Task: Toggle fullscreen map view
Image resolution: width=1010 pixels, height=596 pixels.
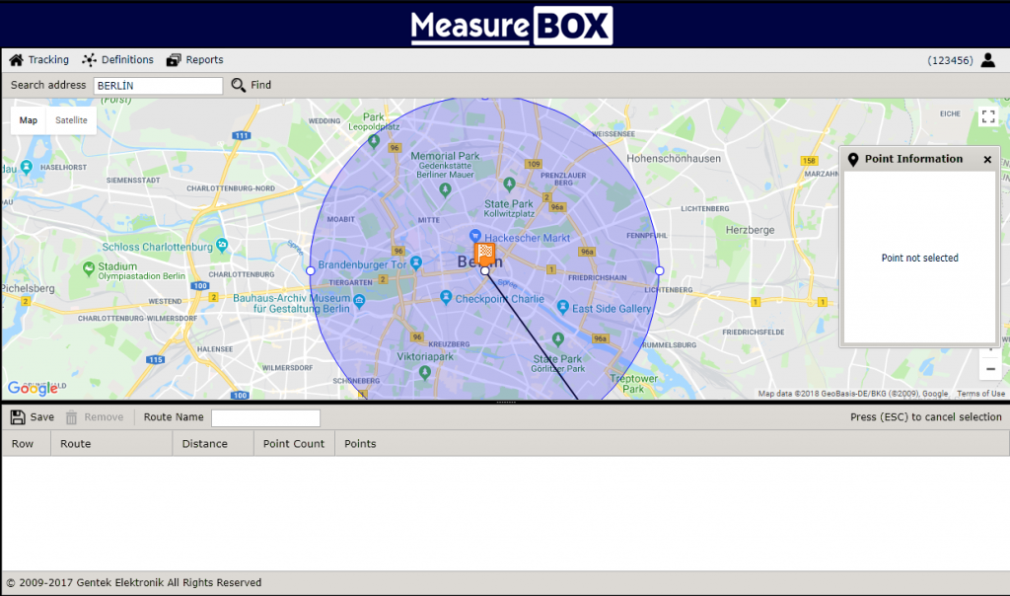Action: point(988,116)
